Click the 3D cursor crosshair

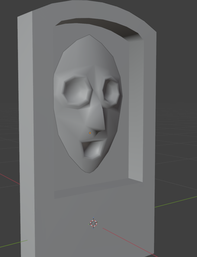93,223
